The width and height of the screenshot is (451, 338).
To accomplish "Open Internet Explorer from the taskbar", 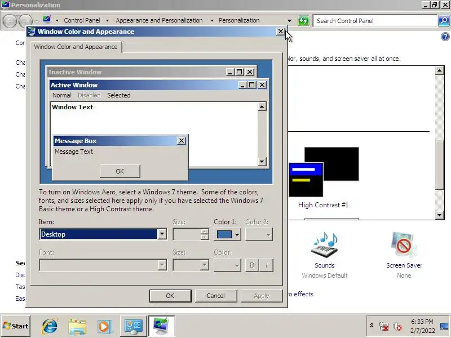I will (x=50, y=326).
